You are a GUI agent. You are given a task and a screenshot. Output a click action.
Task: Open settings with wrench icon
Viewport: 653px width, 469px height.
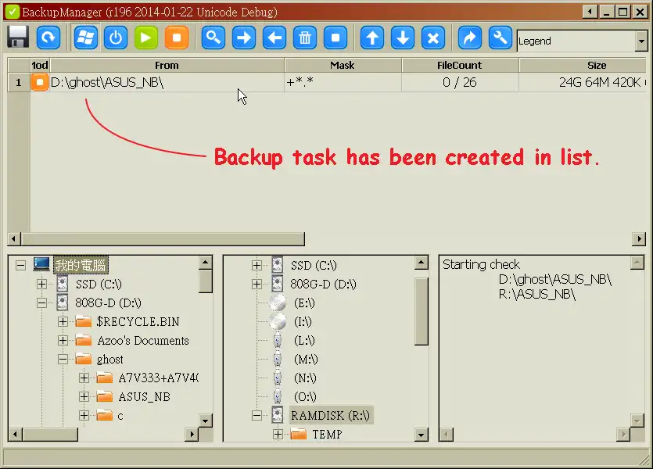coord(501,38)
